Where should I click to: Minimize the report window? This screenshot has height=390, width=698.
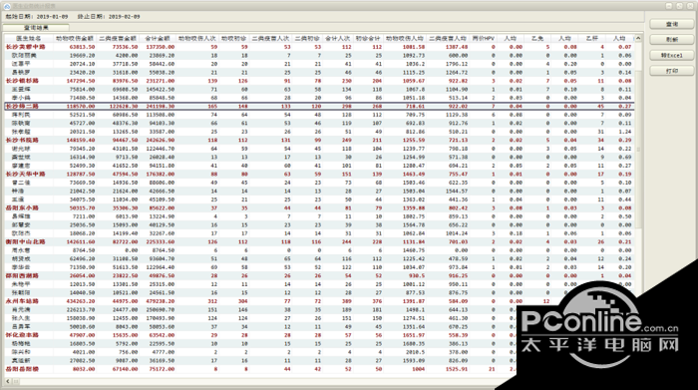pyautogui.click(x=669, y=6)
